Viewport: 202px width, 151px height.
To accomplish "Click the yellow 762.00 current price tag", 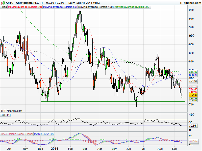I will coord(193,95).
